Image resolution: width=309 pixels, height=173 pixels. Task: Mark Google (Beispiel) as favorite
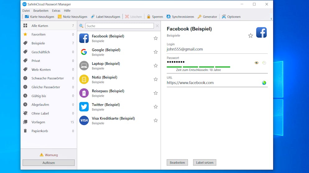156,52
